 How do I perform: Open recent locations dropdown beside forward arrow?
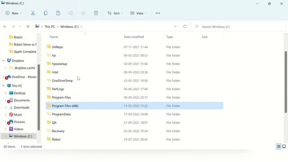click(x=20, y=27)
